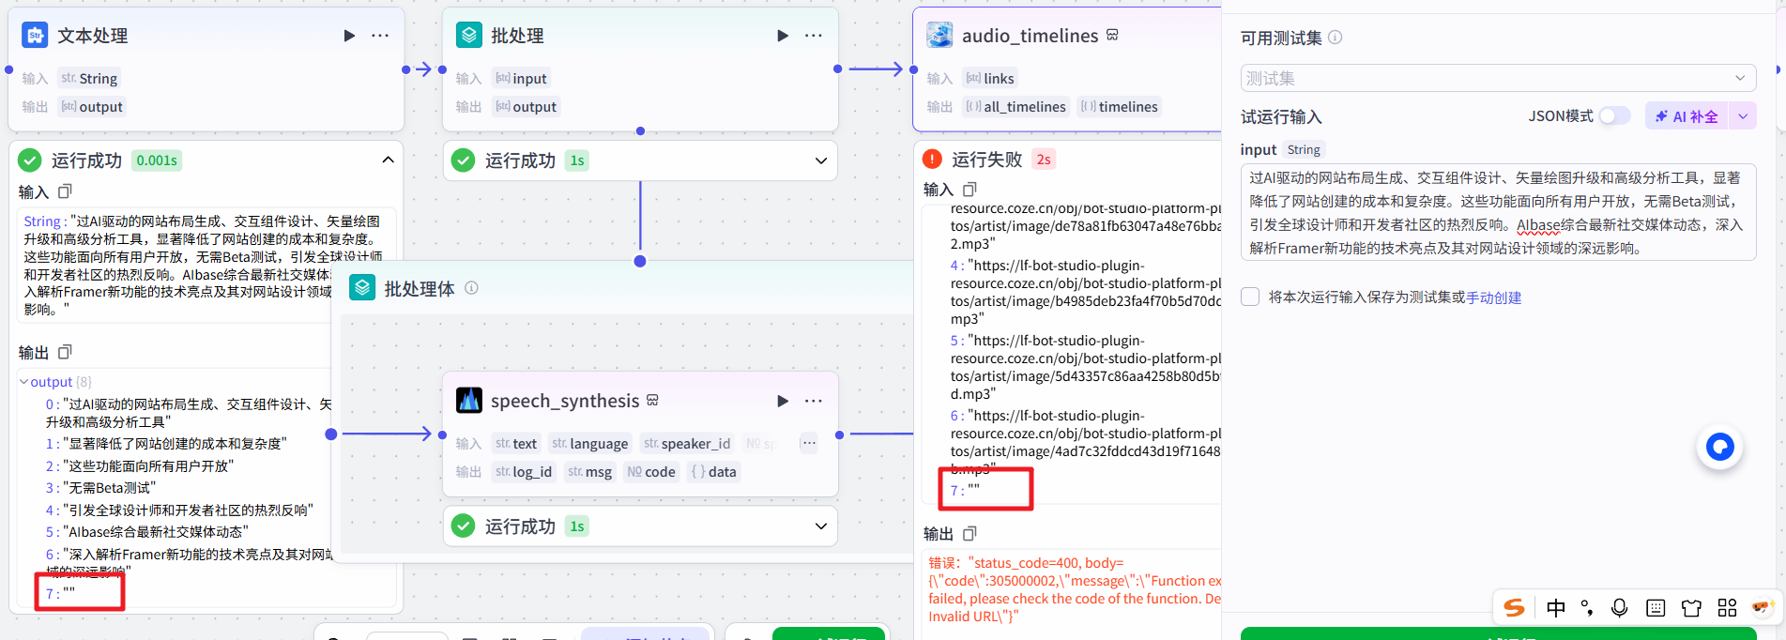Open the 文本处理 node more options menu

click(x=380, y=36)
